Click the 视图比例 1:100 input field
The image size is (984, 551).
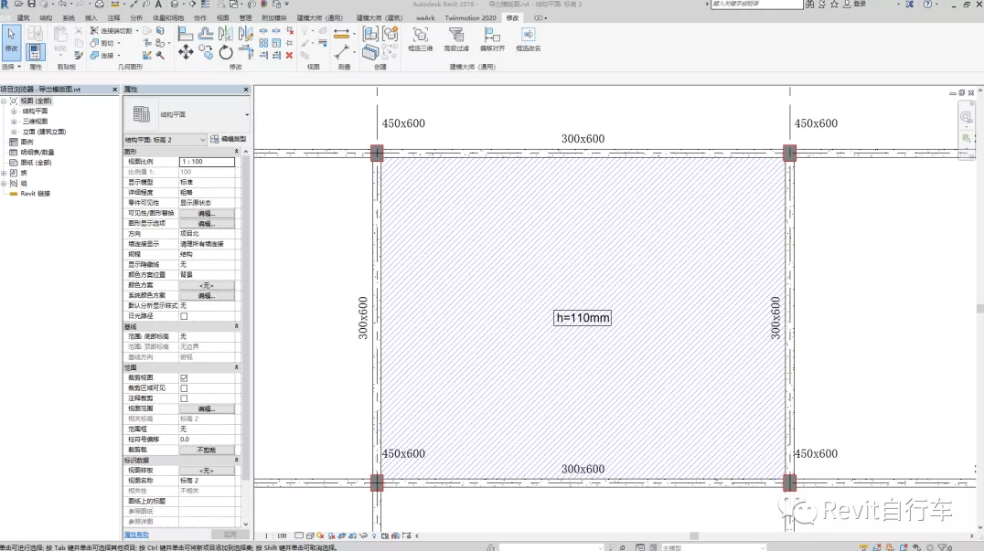coord(207,162)
